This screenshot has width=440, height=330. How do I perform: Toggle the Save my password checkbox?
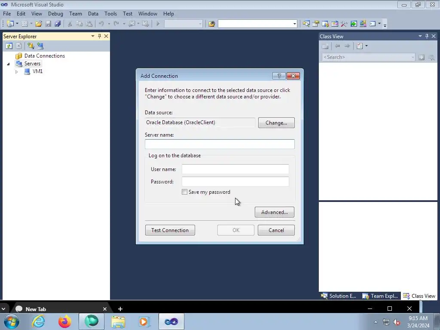point(184,192)
